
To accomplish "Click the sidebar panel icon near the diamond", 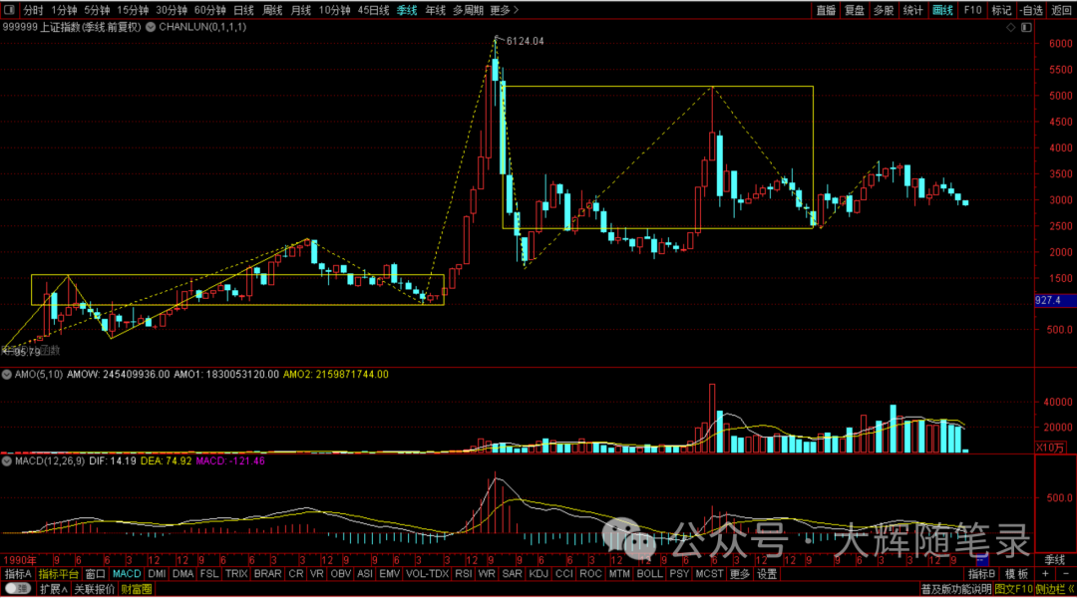I will [x=1026, y=28].
